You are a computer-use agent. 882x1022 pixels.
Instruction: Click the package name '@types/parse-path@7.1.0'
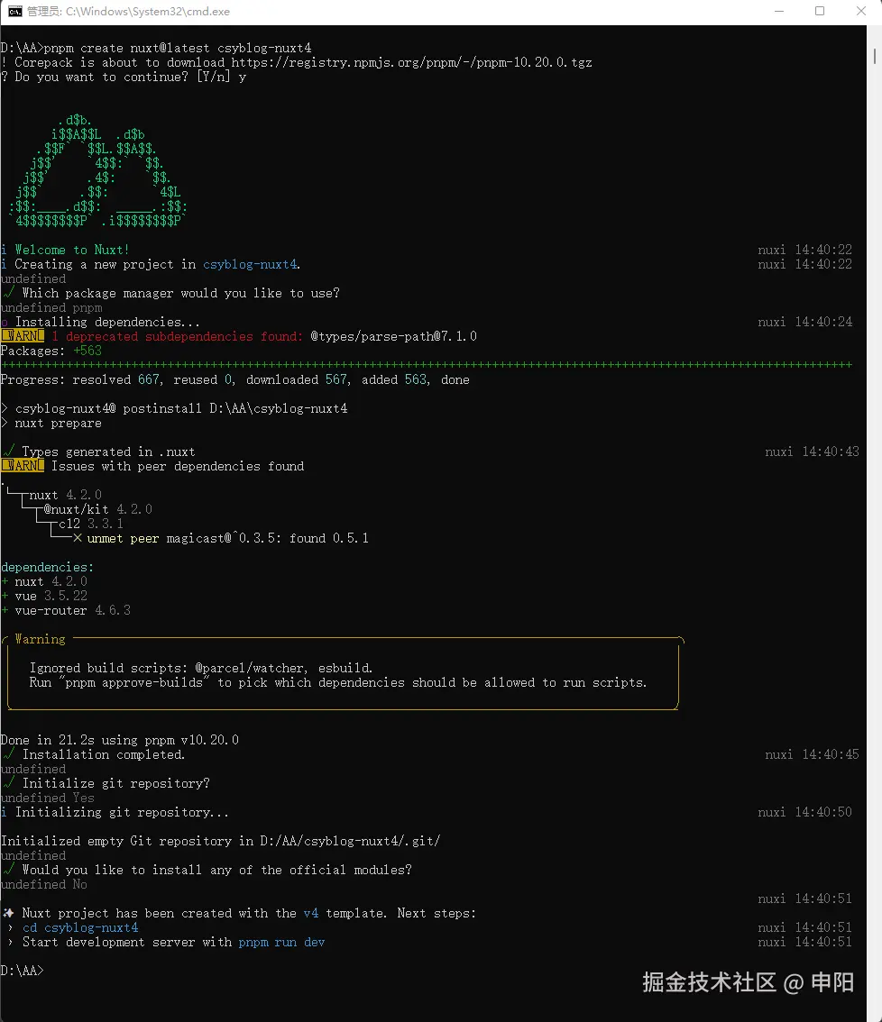(x=393, y=336)
